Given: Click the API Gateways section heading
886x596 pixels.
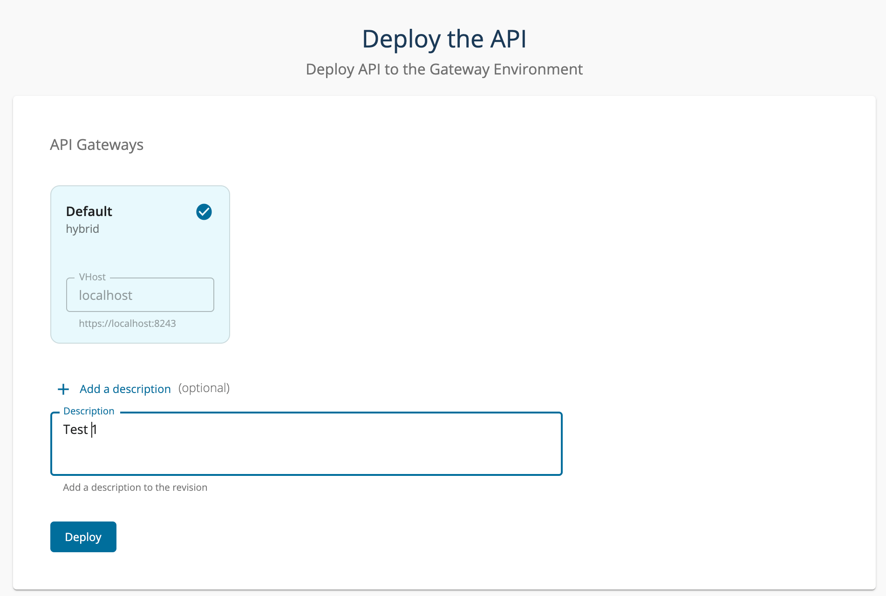Looking at the screenshot, I should 96,145.
